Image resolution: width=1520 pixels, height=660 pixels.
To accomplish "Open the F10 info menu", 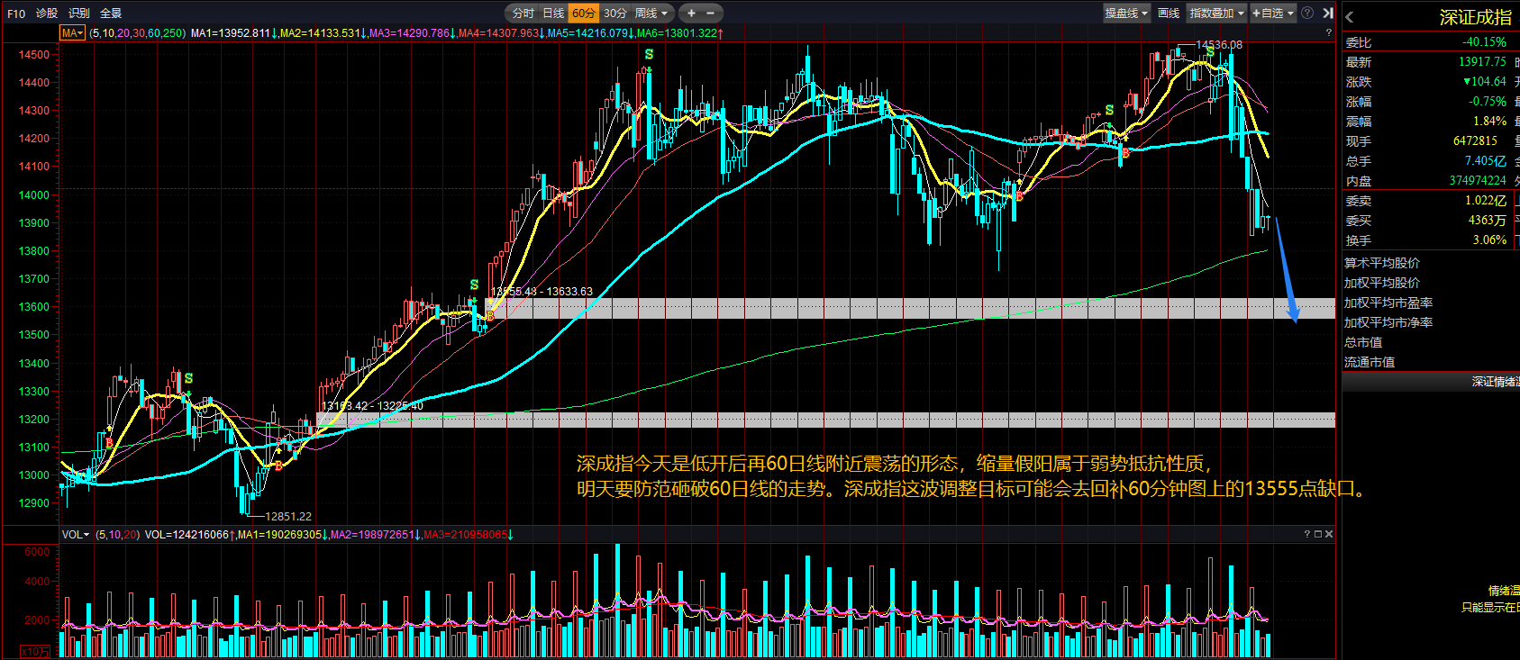I will 16,14.
